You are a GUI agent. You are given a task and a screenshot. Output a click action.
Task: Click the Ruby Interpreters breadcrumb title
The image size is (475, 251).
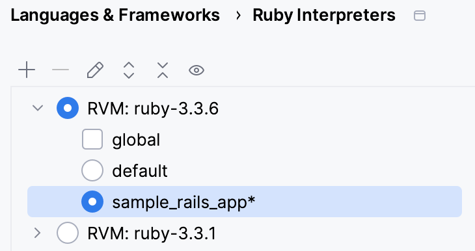pos(324,15)
